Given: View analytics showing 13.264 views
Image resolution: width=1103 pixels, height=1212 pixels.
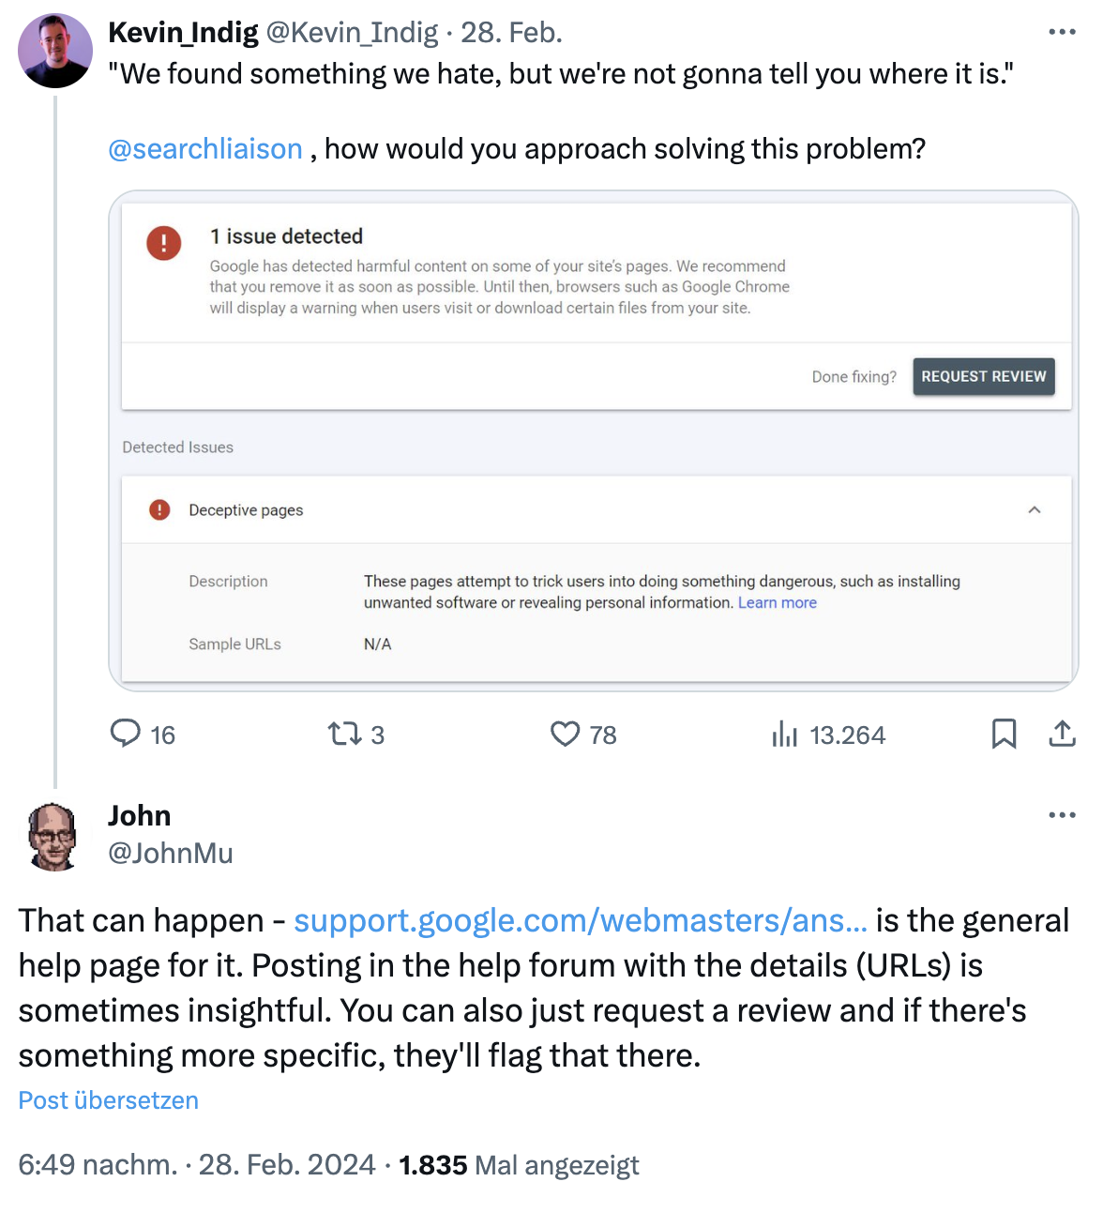Looking at the screenshot, I should pos(784,734).
